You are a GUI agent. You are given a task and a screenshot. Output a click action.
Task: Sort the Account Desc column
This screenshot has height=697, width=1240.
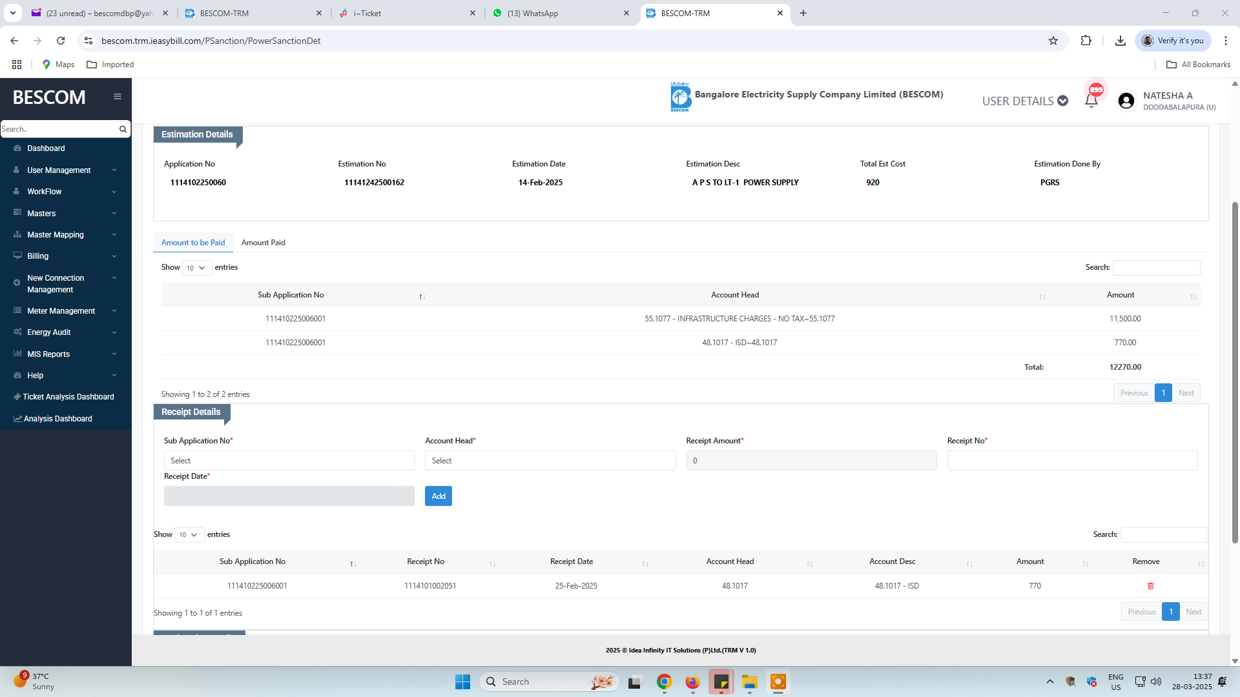click(969, 563)
